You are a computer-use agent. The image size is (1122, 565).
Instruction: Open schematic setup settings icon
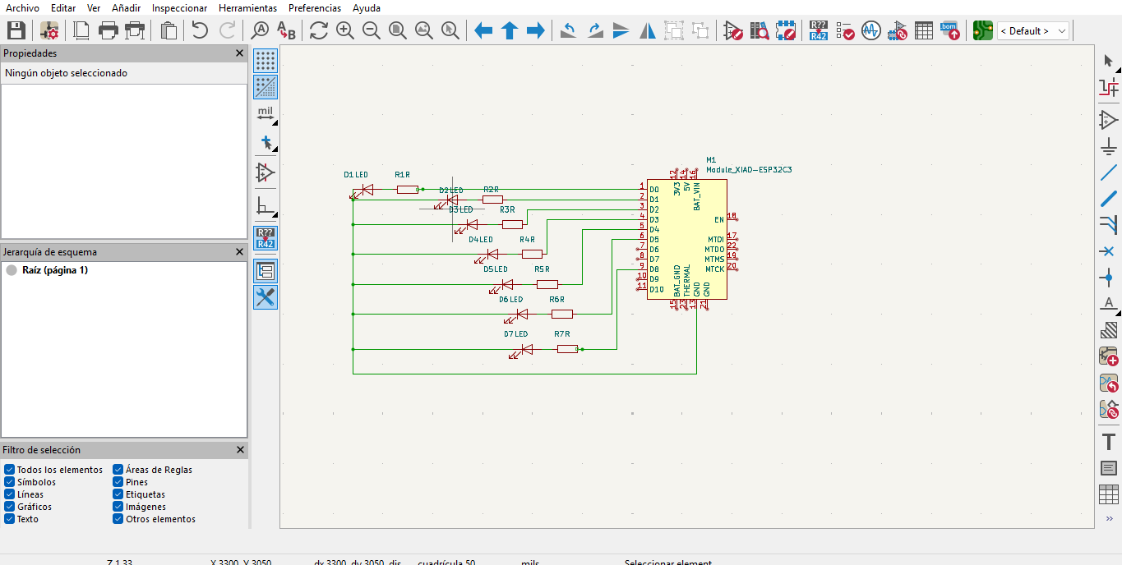point(49,31)
